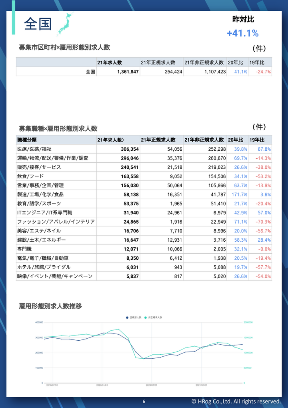Click the 2020/07/01 x-axis label on chart
288x408 pixels.
(151, 385)
